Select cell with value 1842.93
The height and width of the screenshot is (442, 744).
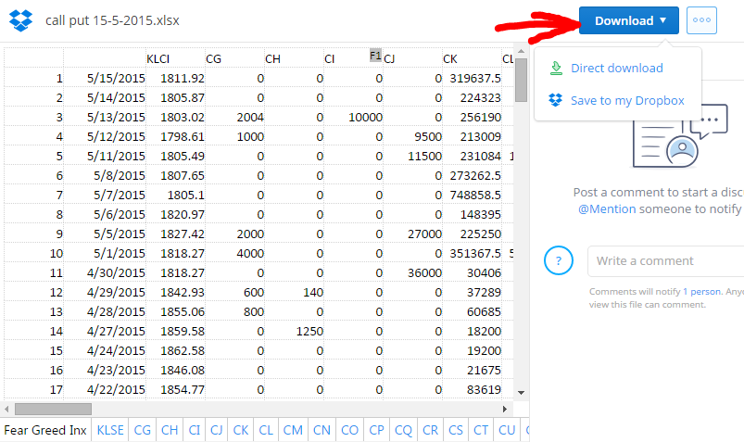point(175,292)
